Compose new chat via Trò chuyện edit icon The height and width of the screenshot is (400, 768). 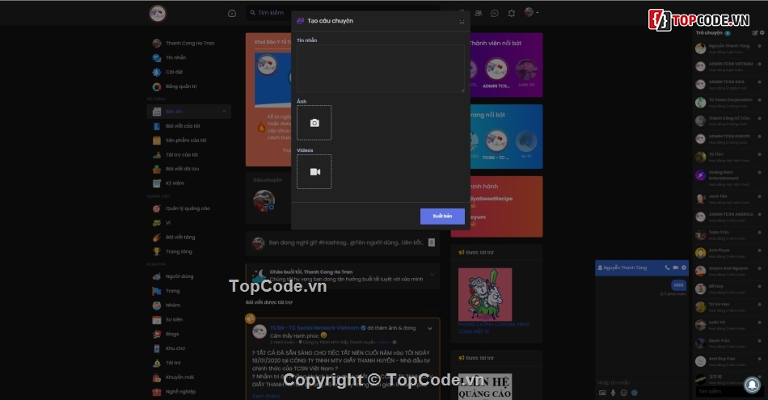tap(755, 33)
